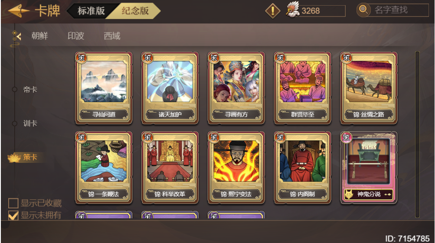Choose the 西域 category filter
Image resolution: width=435 pixels, height=243 pixels.
(112, 36)
